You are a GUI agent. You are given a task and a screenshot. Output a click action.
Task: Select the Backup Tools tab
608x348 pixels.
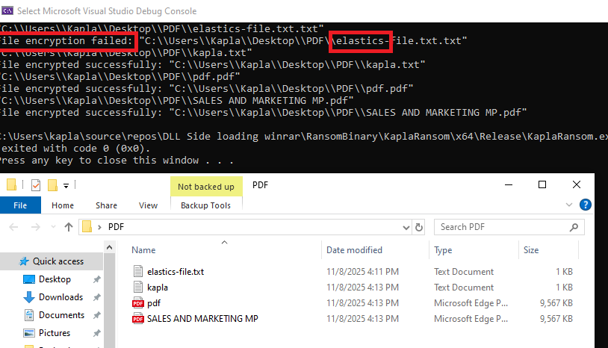pyautogui.click(x=206, y=205)
